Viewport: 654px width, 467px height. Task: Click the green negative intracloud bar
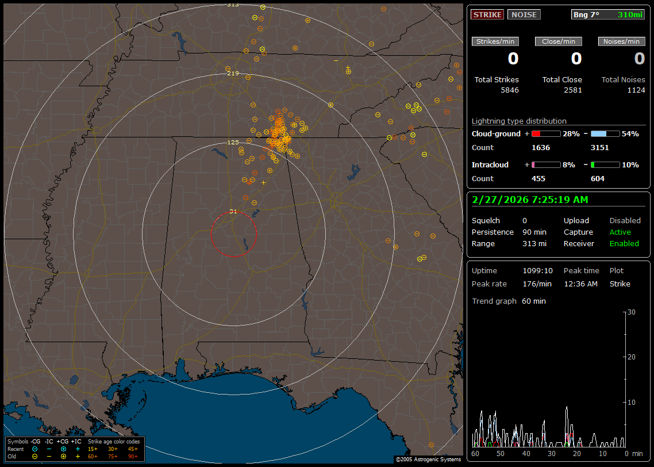605,164
